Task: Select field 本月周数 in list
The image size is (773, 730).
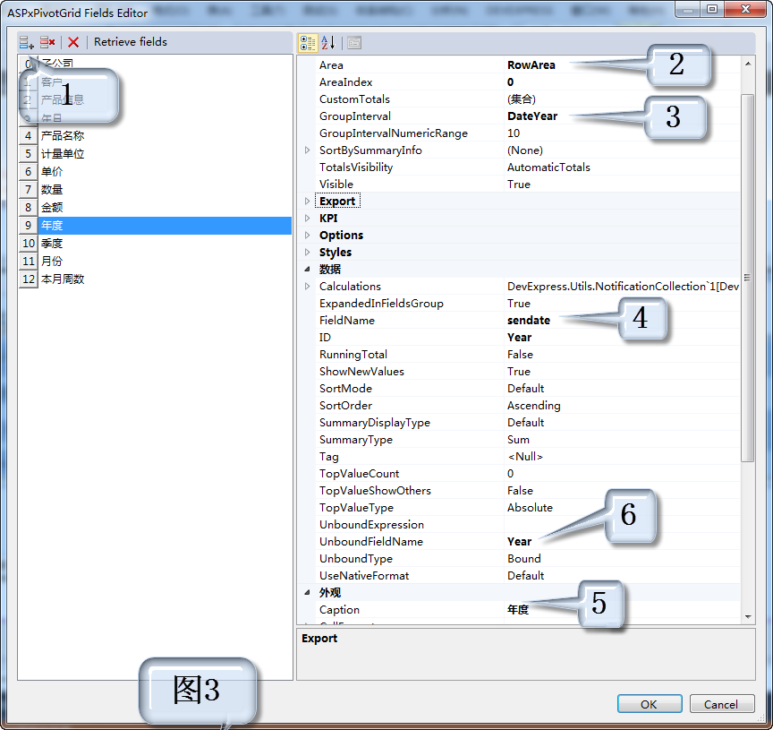Action: (x=155, y=279)
